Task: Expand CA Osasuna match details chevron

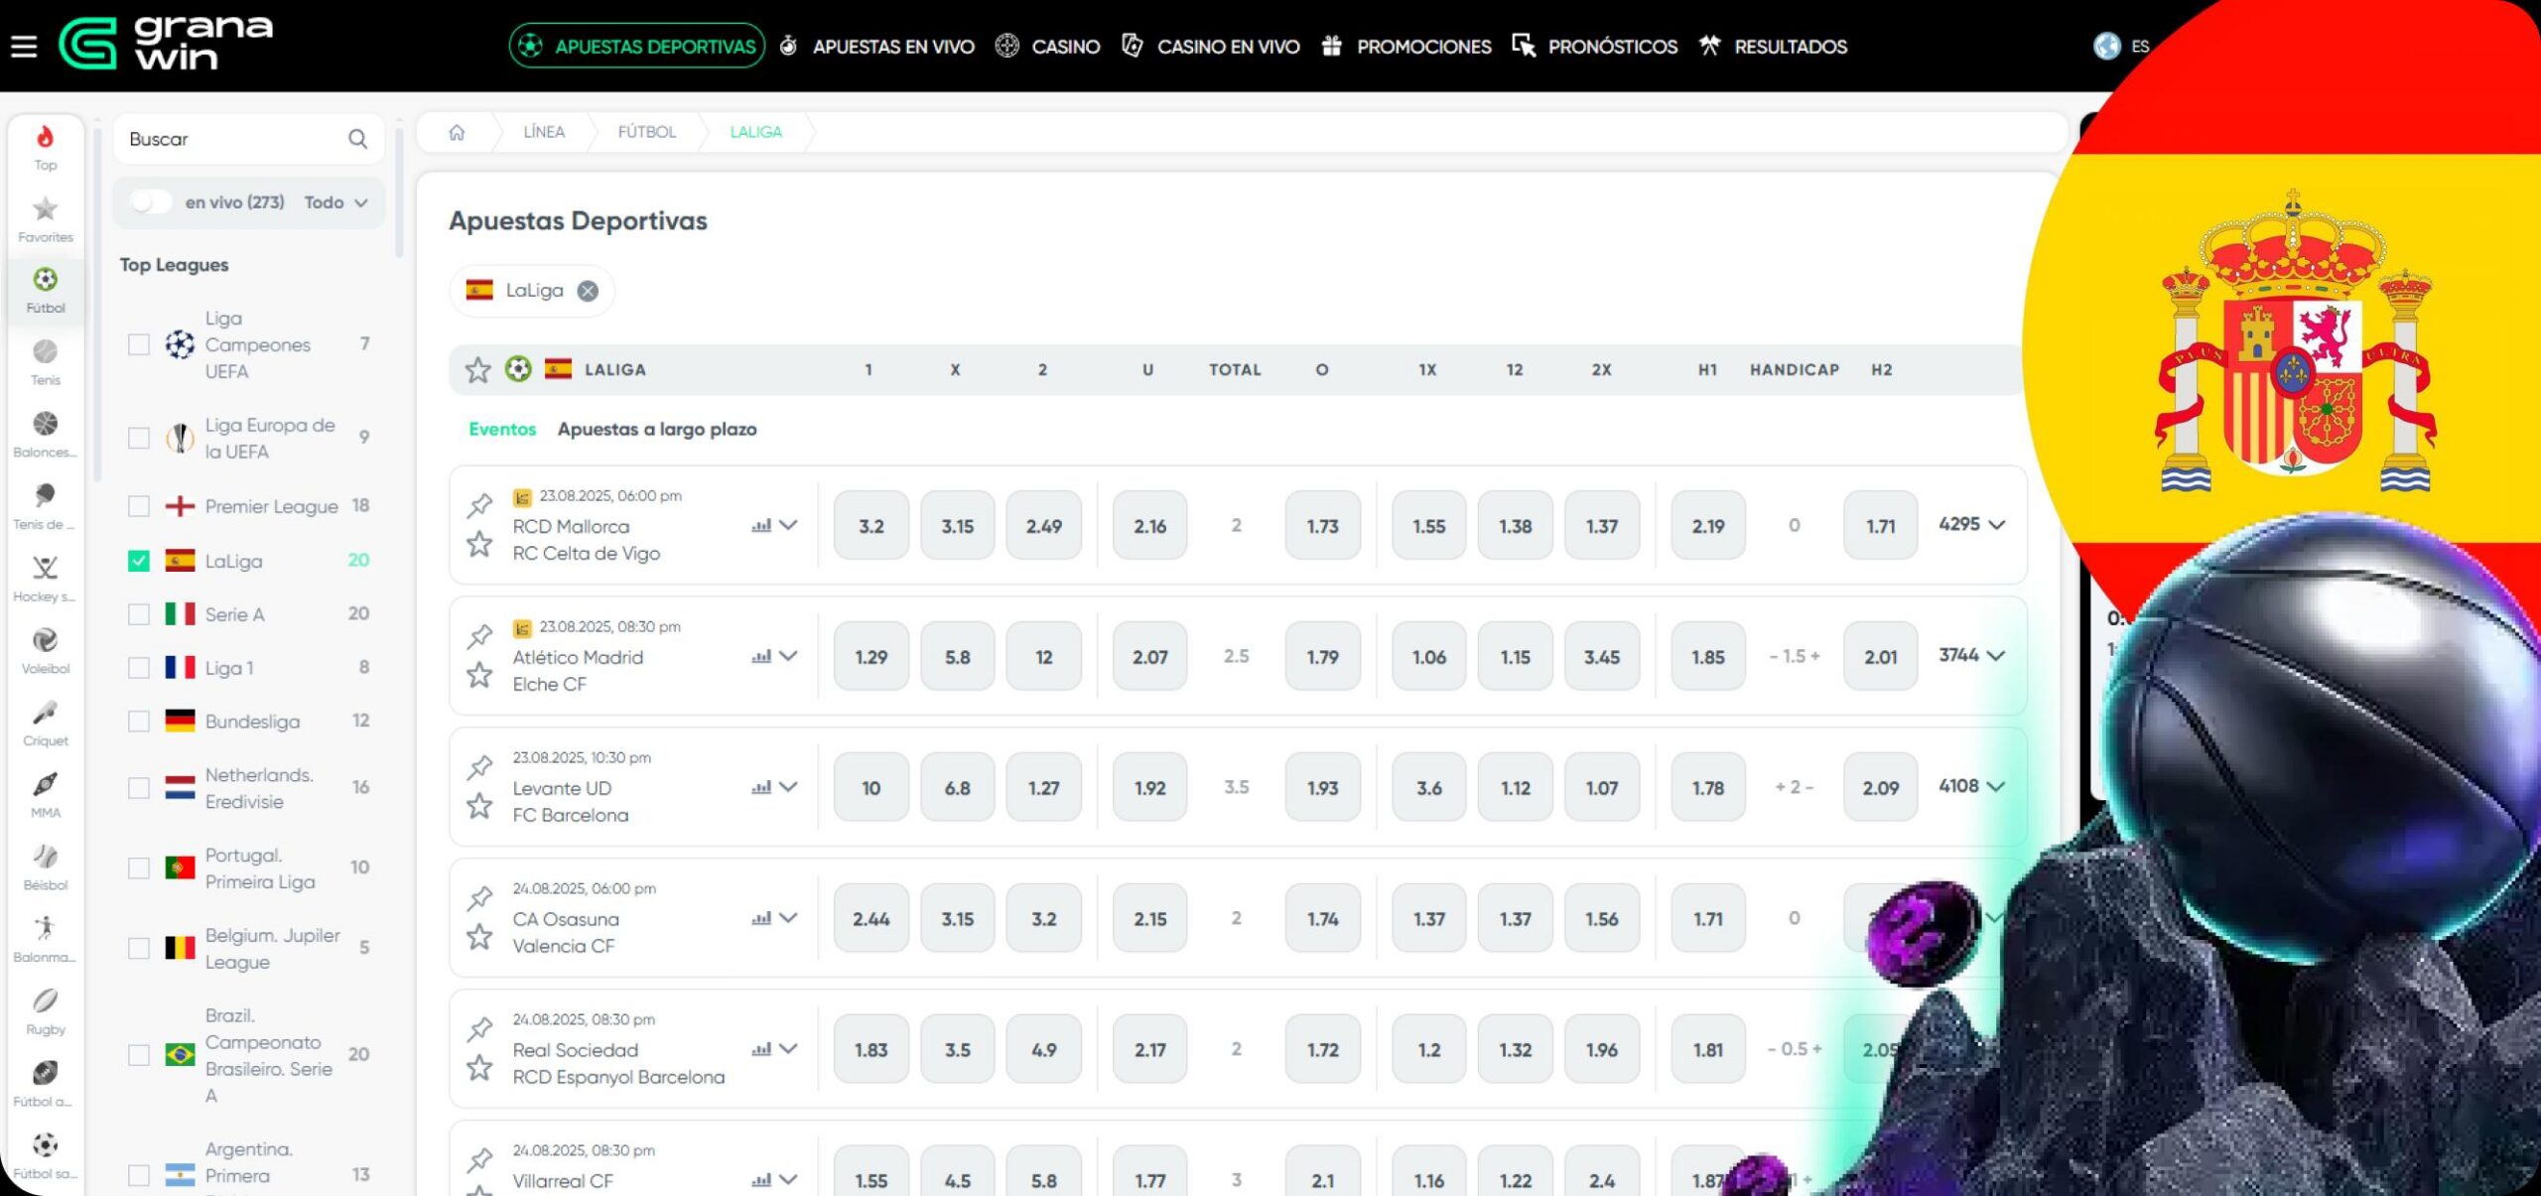Action: click(x=788, y=918)
